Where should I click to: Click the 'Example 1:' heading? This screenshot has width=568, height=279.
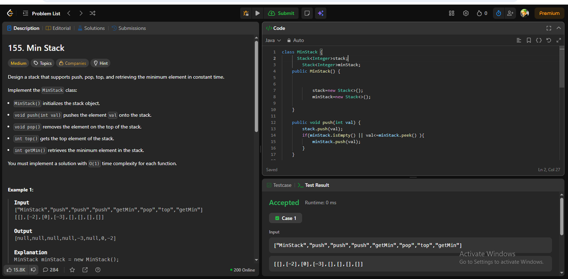[x=21, y=190]
